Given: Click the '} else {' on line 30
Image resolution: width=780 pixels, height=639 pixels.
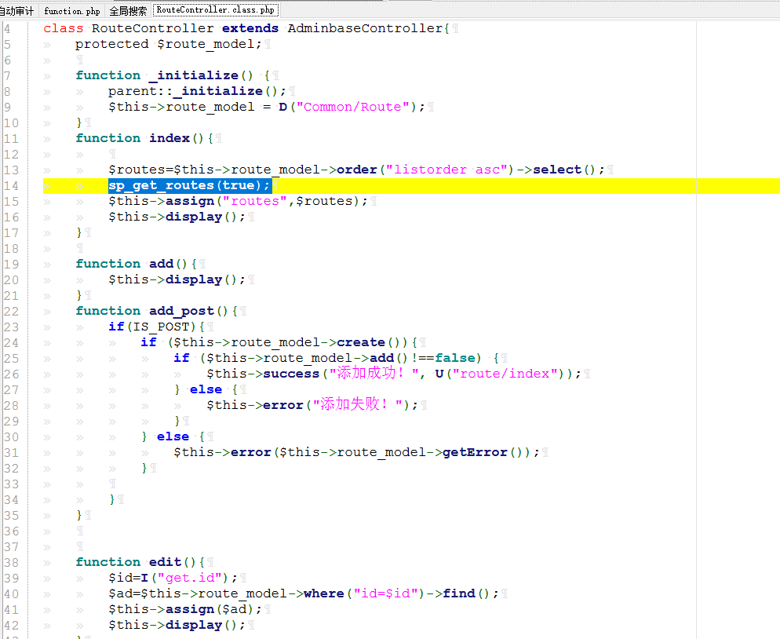Looking at the screenshot, I should (173, 437).
